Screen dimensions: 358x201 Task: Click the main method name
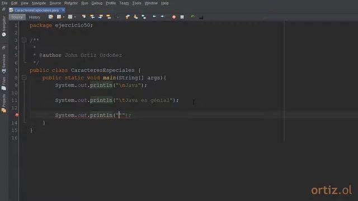[x=109, y=78]
